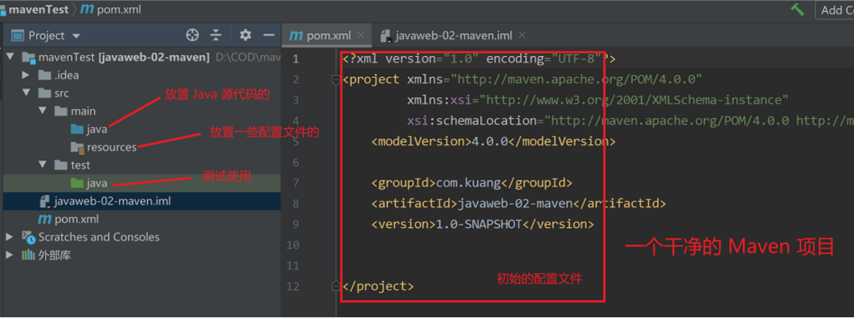
Task: Click the fold marker next to the project opening tag
Action: click(x=335, y=80)
